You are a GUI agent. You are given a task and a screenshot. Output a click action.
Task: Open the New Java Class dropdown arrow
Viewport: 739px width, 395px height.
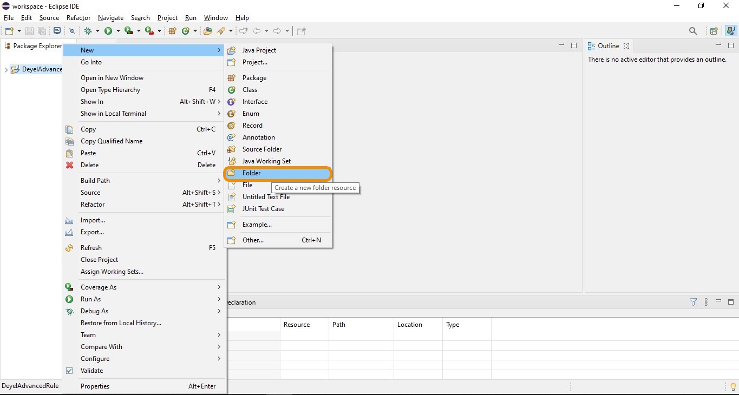tap(195, 31)
